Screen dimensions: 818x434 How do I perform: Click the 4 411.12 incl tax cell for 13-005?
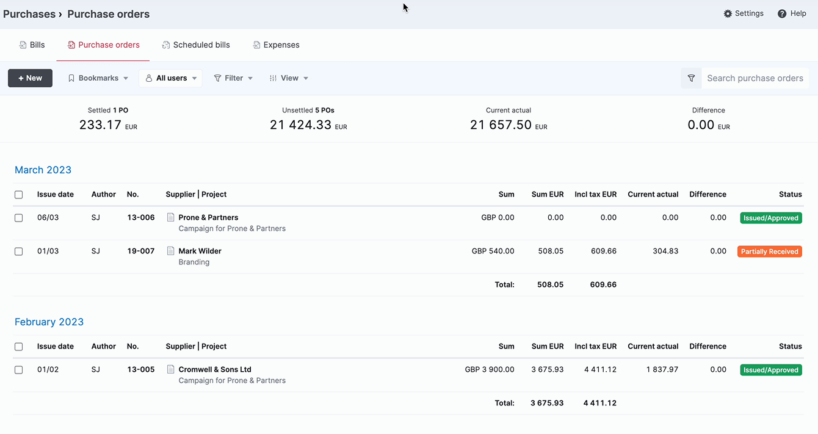[600, 369]
